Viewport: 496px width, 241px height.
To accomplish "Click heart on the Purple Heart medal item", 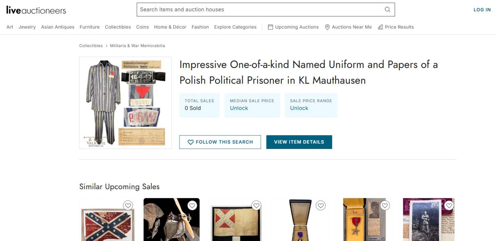I will 321,205.
